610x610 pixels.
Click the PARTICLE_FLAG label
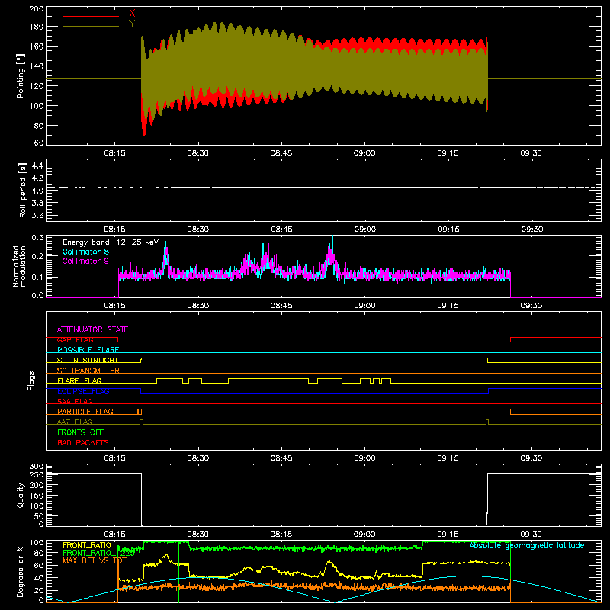click(85, 411)
